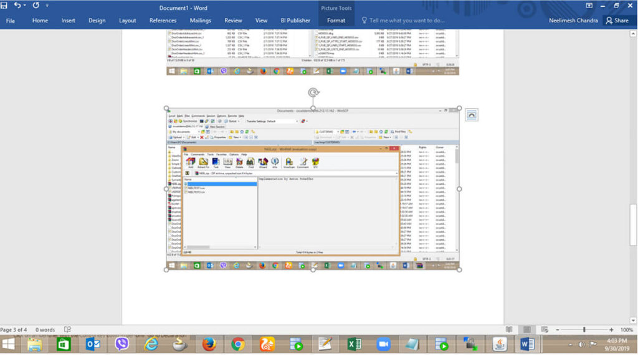Open the Undo history dropdown arrow
Screen dimensions: 638x355
click(x=25, y=6)
